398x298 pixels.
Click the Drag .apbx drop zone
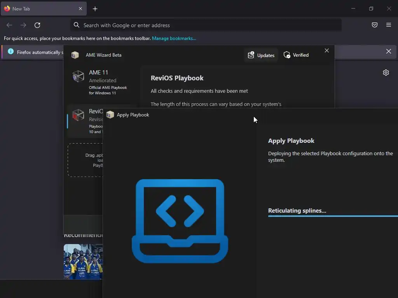pyautogui.click(x=85, y=160)
